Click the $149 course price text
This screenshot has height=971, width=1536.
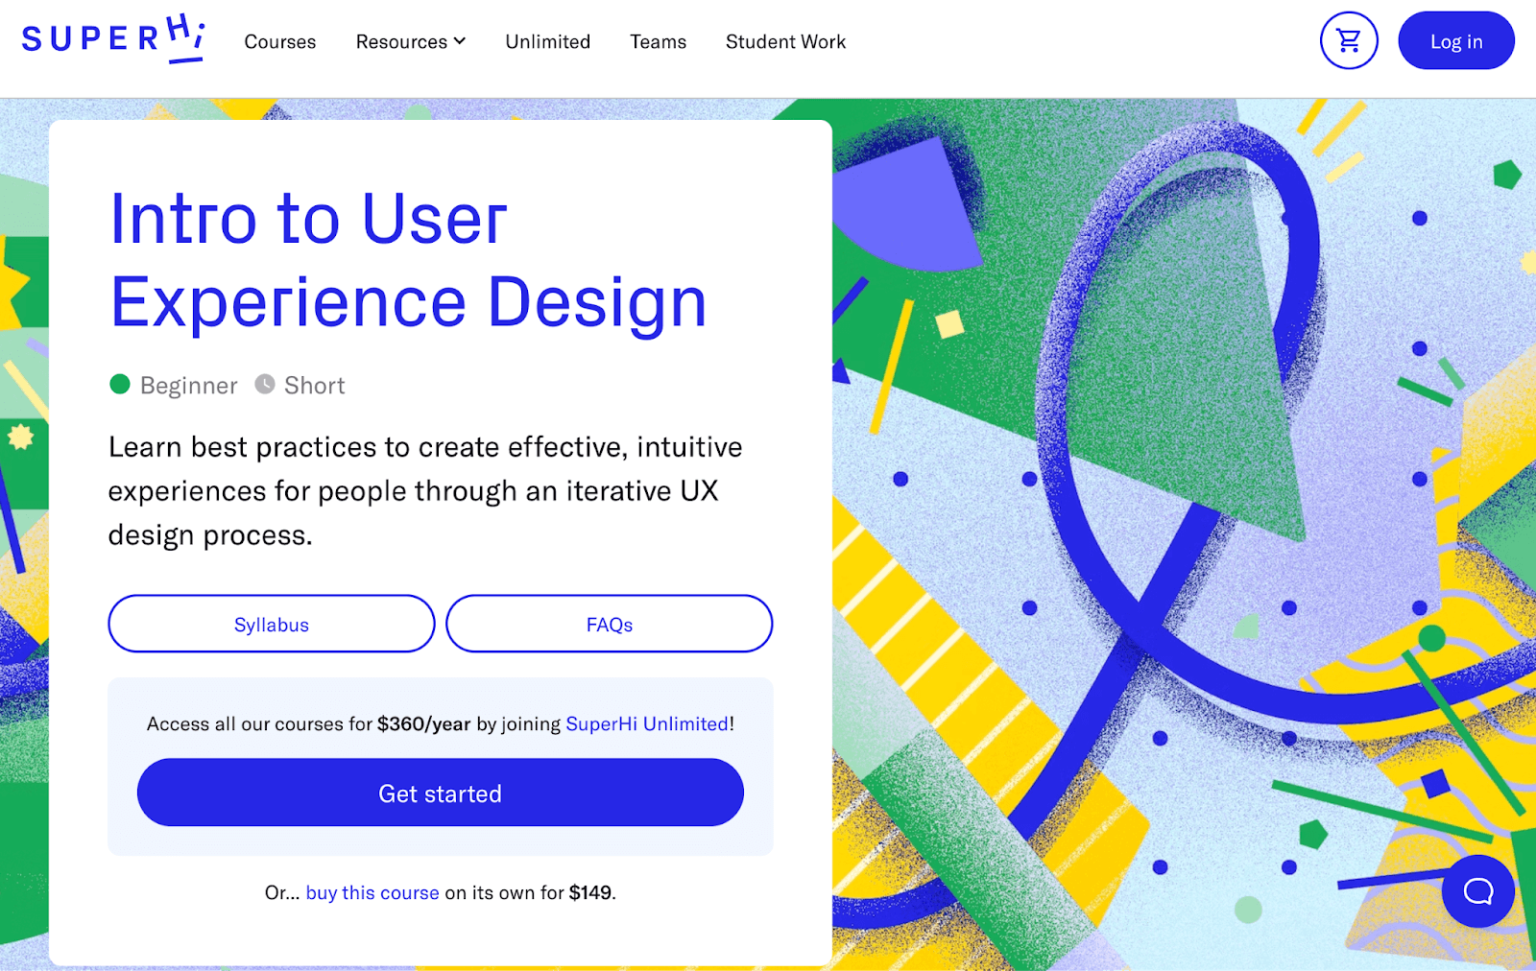[x=590, y=893]
